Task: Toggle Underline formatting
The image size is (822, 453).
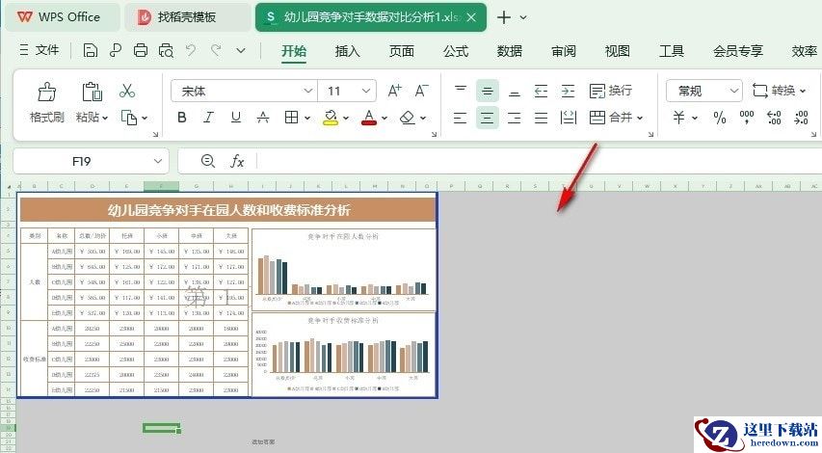Action: coord(236,118)
